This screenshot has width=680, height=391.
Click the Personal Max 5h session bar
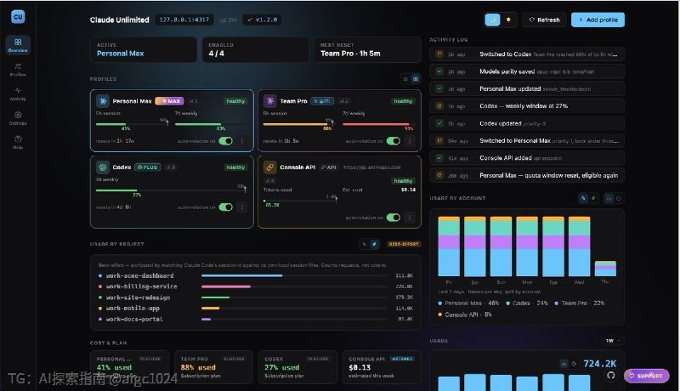pos(132,124)
